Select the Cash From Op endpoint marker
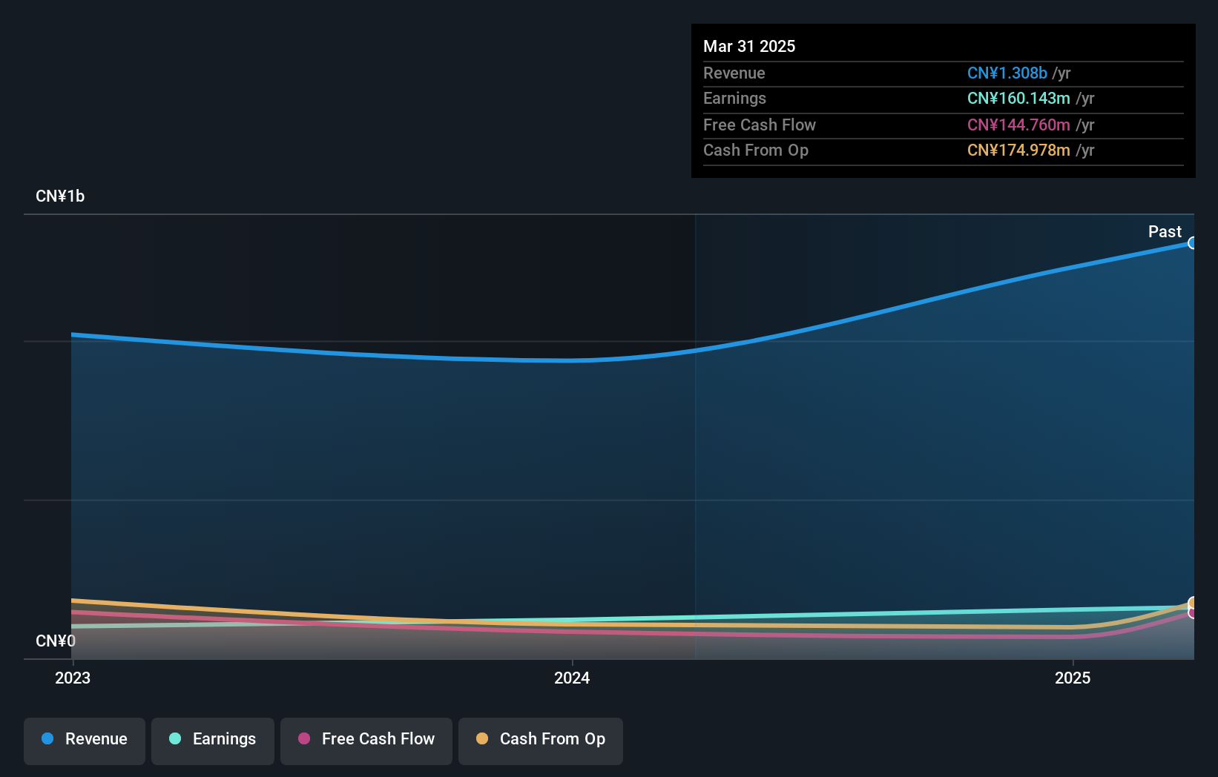 click(1192, 603)
